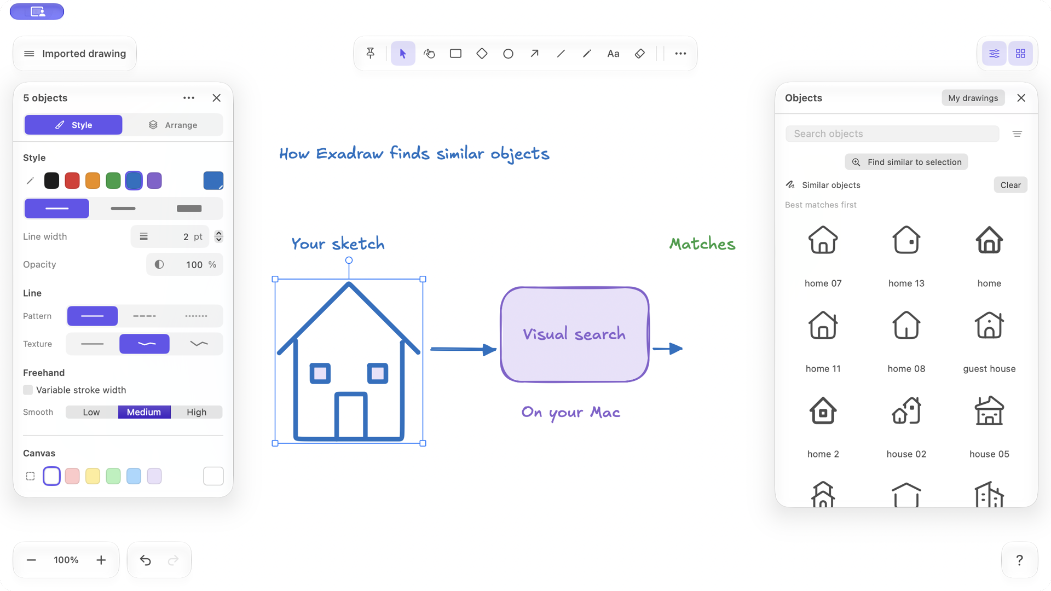Select the thickest stroke weight preset
1051x591 pixels.
click(189, 208)
